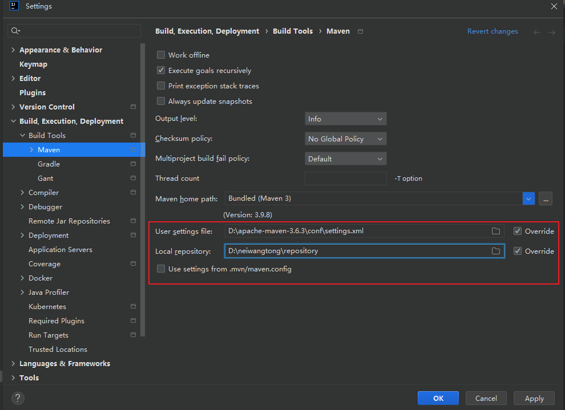Click Build Tools in the breadcrumb
565x410 pixels.
pyautogui.click(x=293, y=31)
